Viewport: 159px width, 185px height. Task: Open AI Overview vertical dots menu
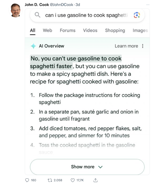click(x=143, y=46)
